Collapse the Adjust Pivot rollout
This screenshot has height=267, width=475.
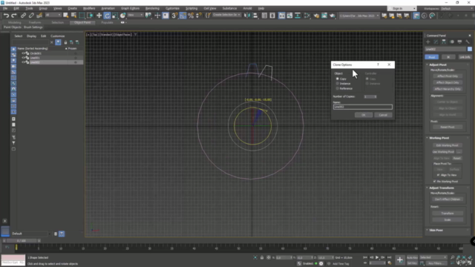(x=438, y=65)
